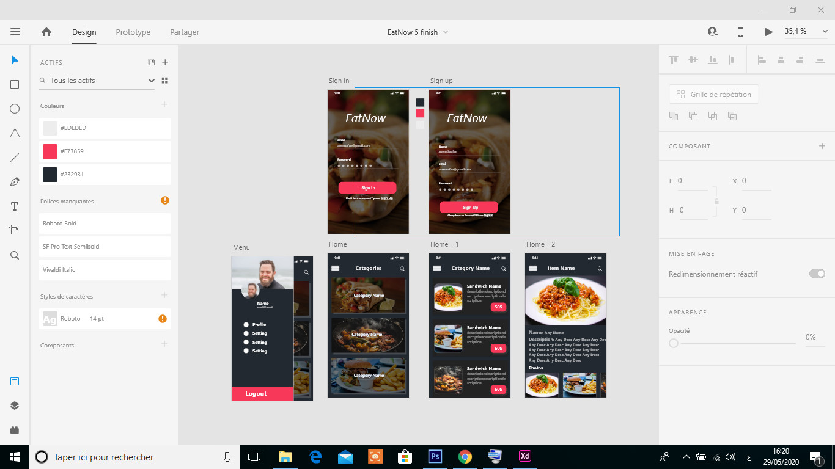Start desktop preview with play button
The height and width of the screenshot is (469, 835).
pos(768,32)
